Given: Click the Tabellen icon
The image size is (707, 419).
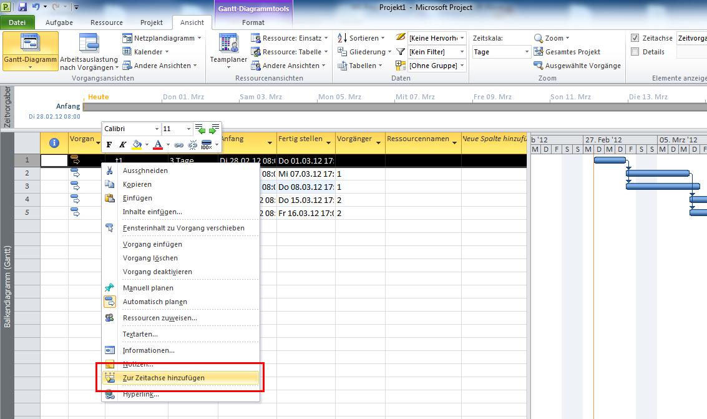Looking at the screenshot, I should click(x=342, y=66).
